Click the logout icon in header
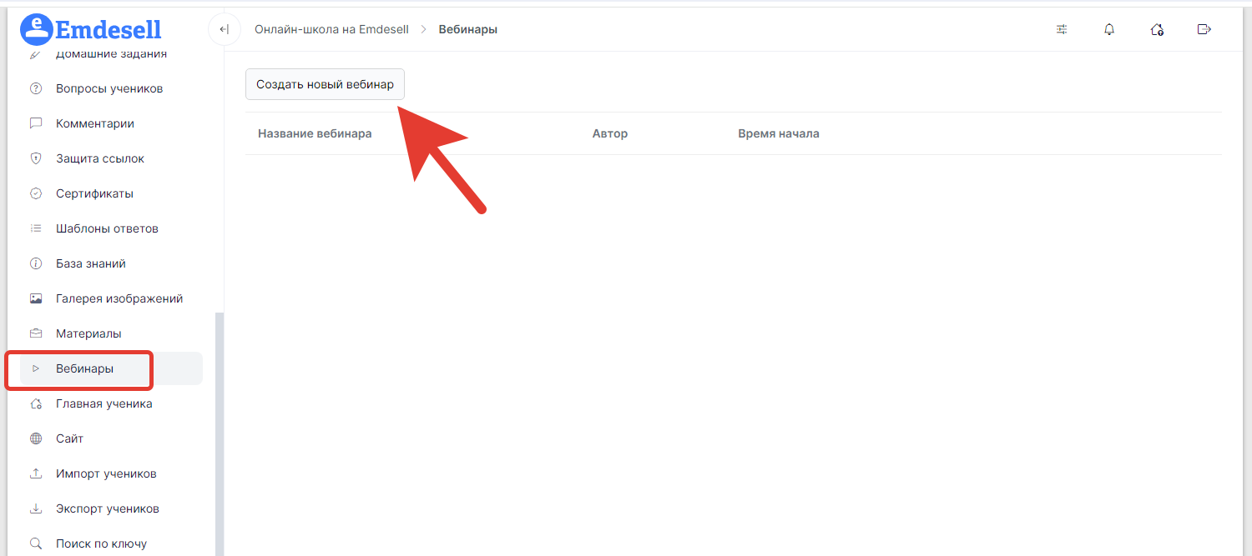The width and height of the screenshot is (1252, 556). coord(1204,30)
